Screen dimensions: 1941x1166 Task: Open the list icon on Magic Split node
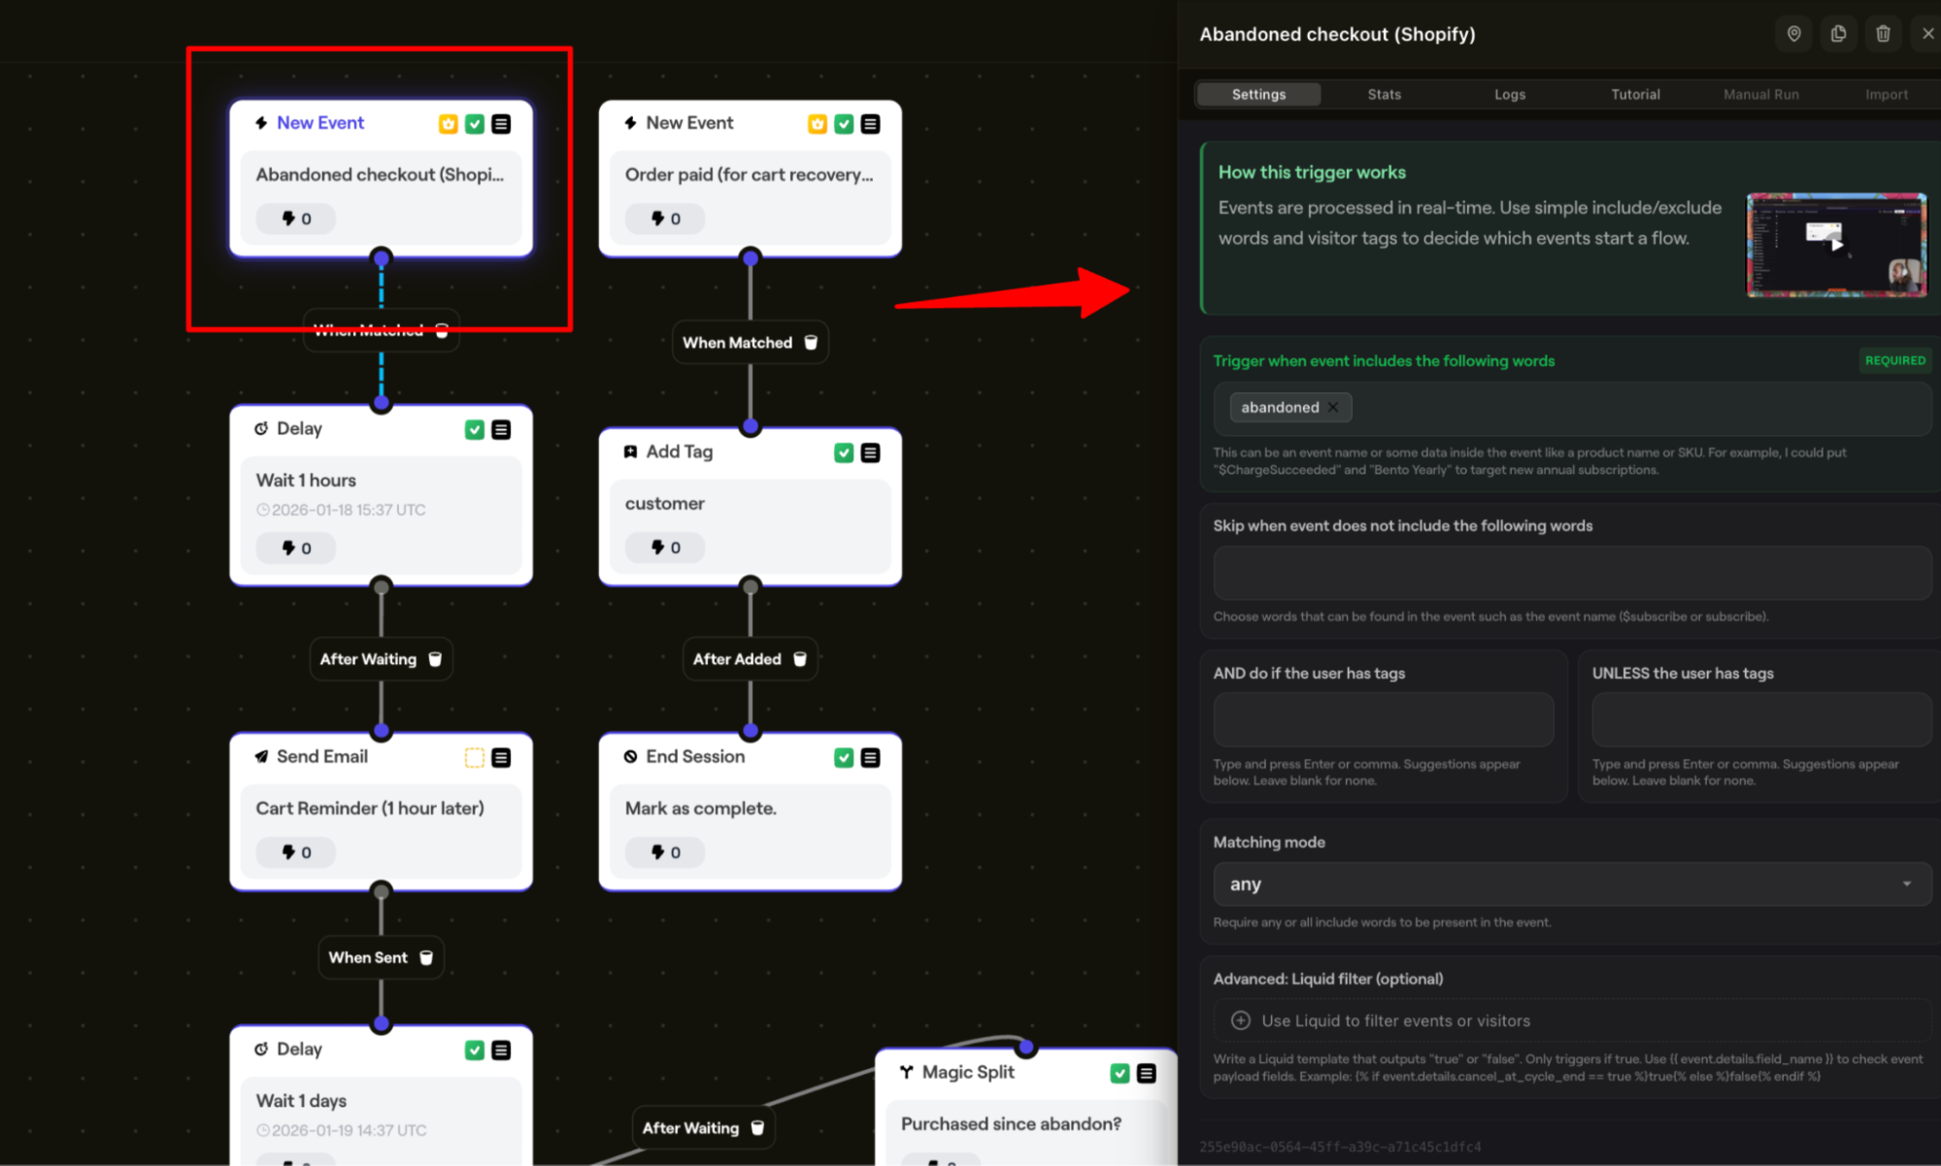pyautogui.click(x=1146, y=1073)
